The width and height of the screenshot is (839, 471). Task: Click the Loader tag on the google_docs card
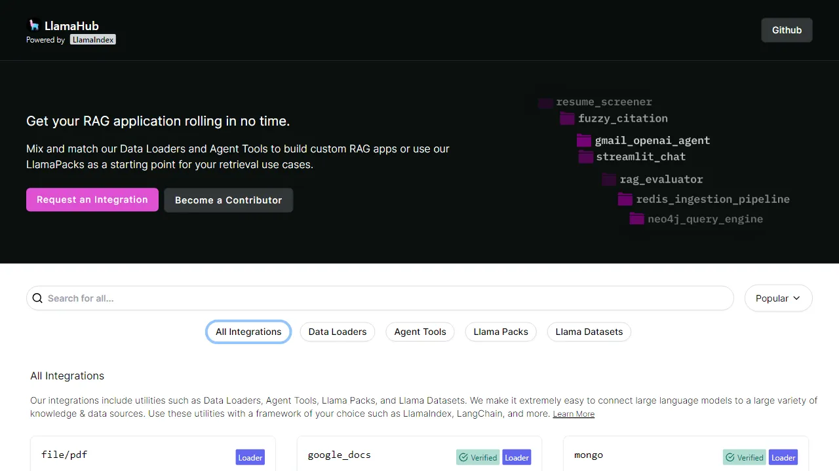click(x=517, y=457)
